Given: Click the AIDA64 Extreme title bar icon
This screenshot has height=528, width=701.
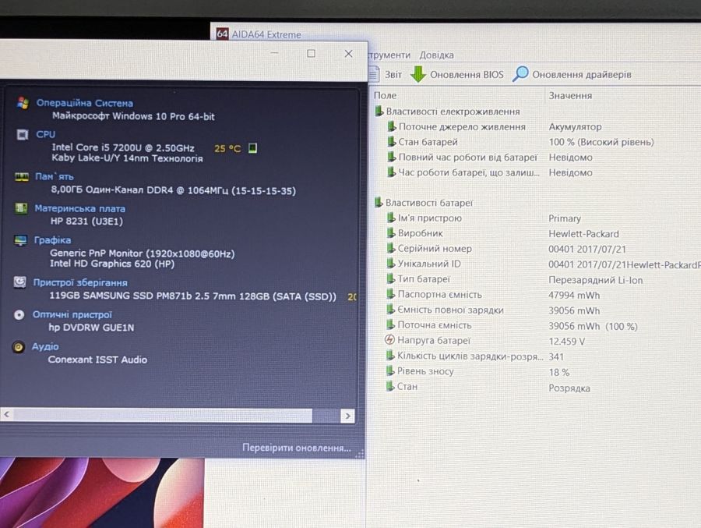Looking at the screenshot, I should click(222, 34).
